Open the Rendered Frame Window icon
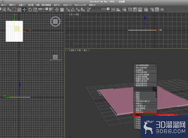This screenshot has height=138, width=188. 157,10
